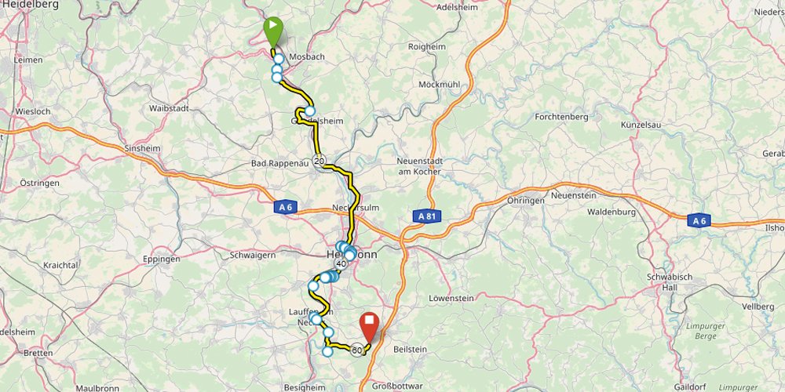Image resolution: width=785 pixels, height=392 pixels.
Task: Click the Eppingen town label
Action: coord(161,259)
